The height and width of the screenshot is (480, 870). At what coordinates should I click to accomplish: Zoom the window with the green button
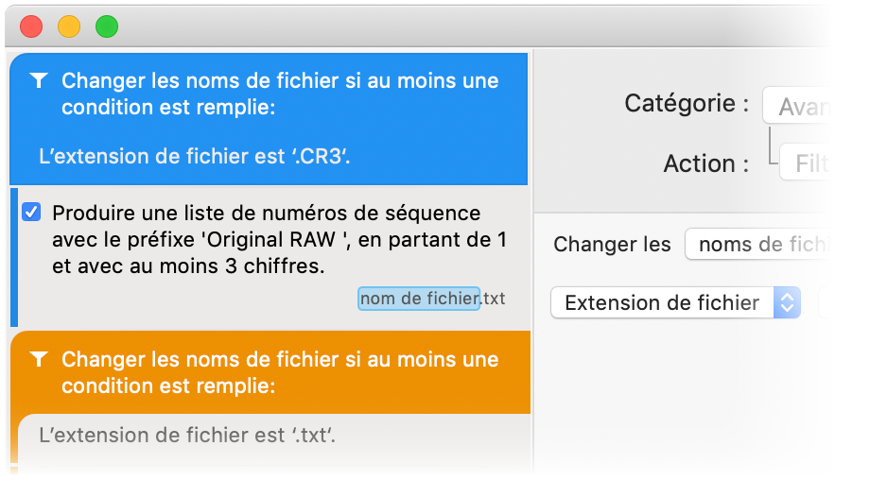pos(107,26)
